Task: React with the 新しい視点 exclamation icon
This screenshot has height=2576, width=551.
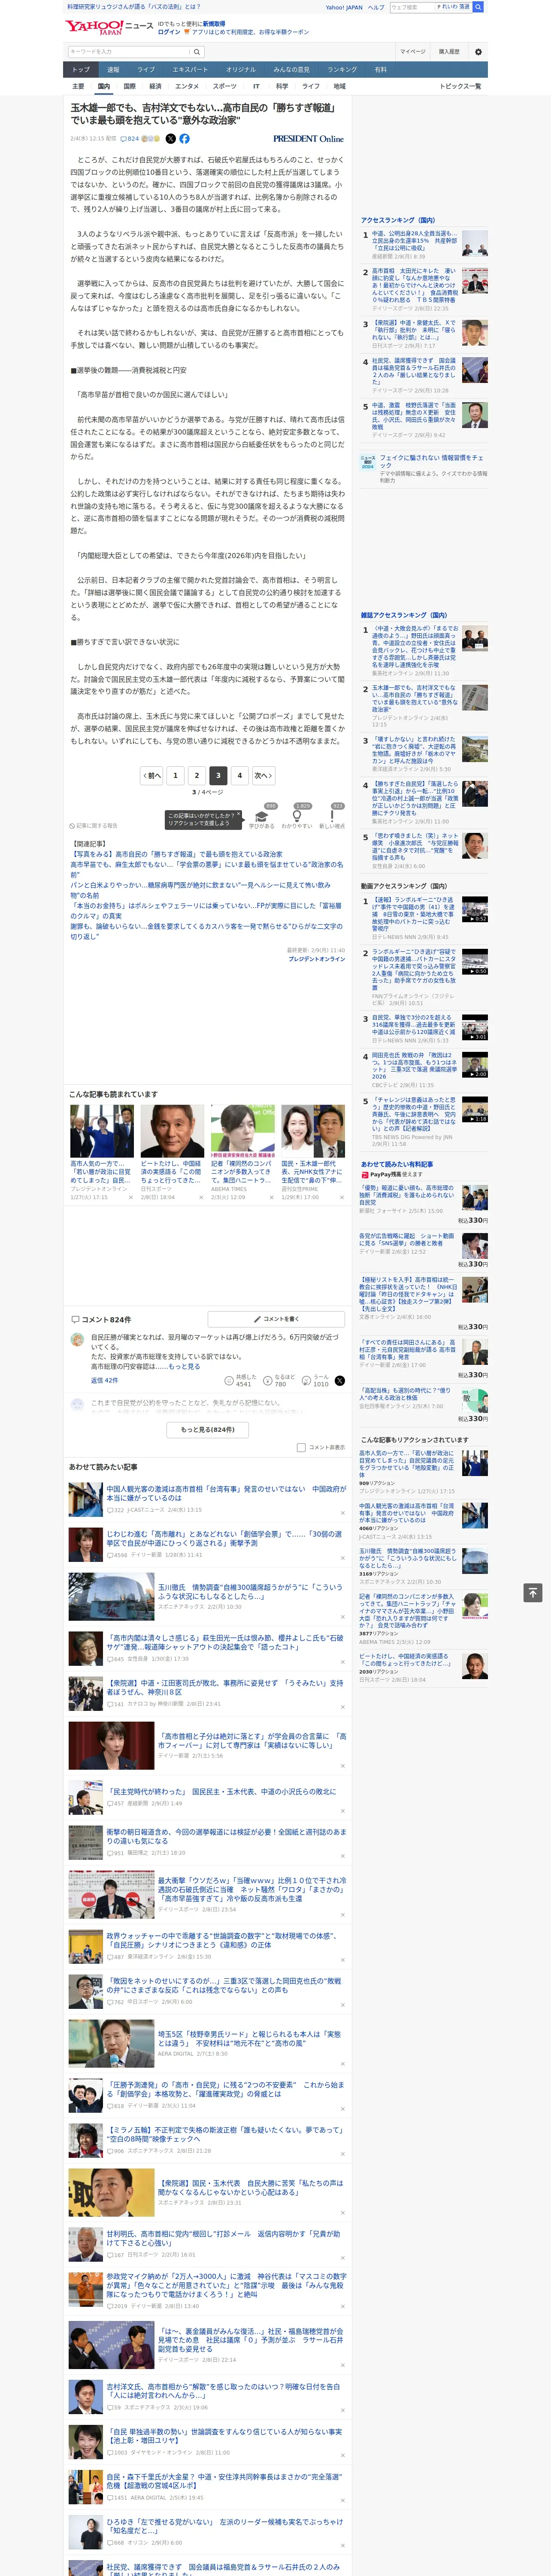Action: coord(332,816)
